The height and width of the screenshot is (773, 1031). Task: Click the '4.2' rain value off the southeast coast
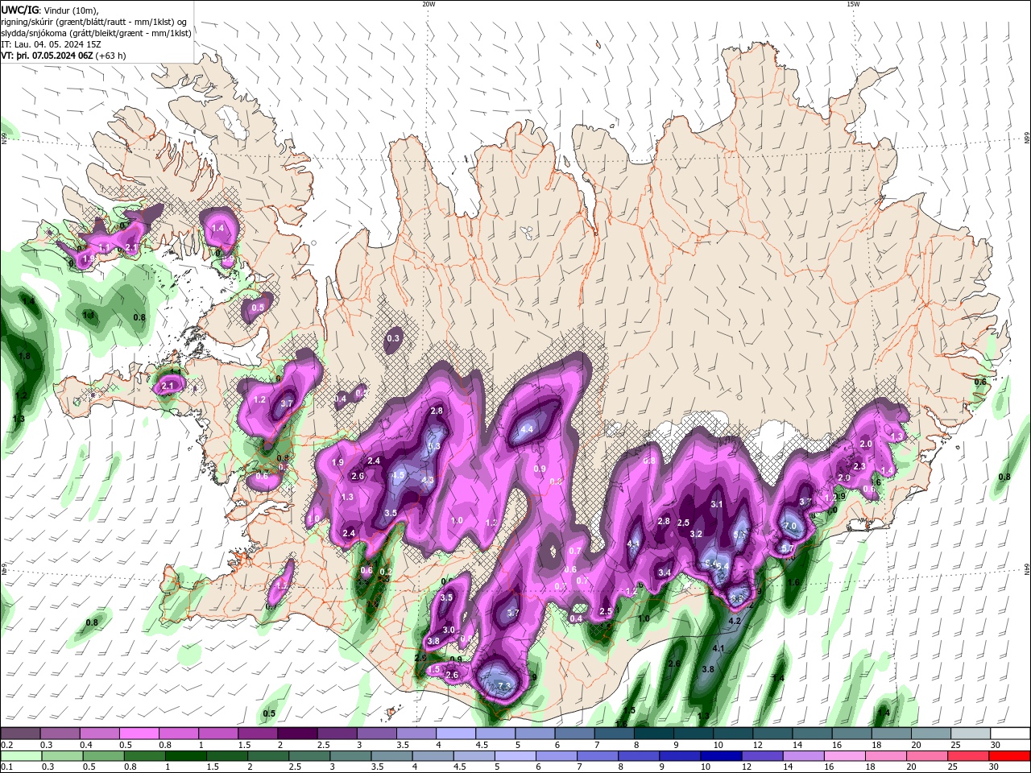coord(734,622)
